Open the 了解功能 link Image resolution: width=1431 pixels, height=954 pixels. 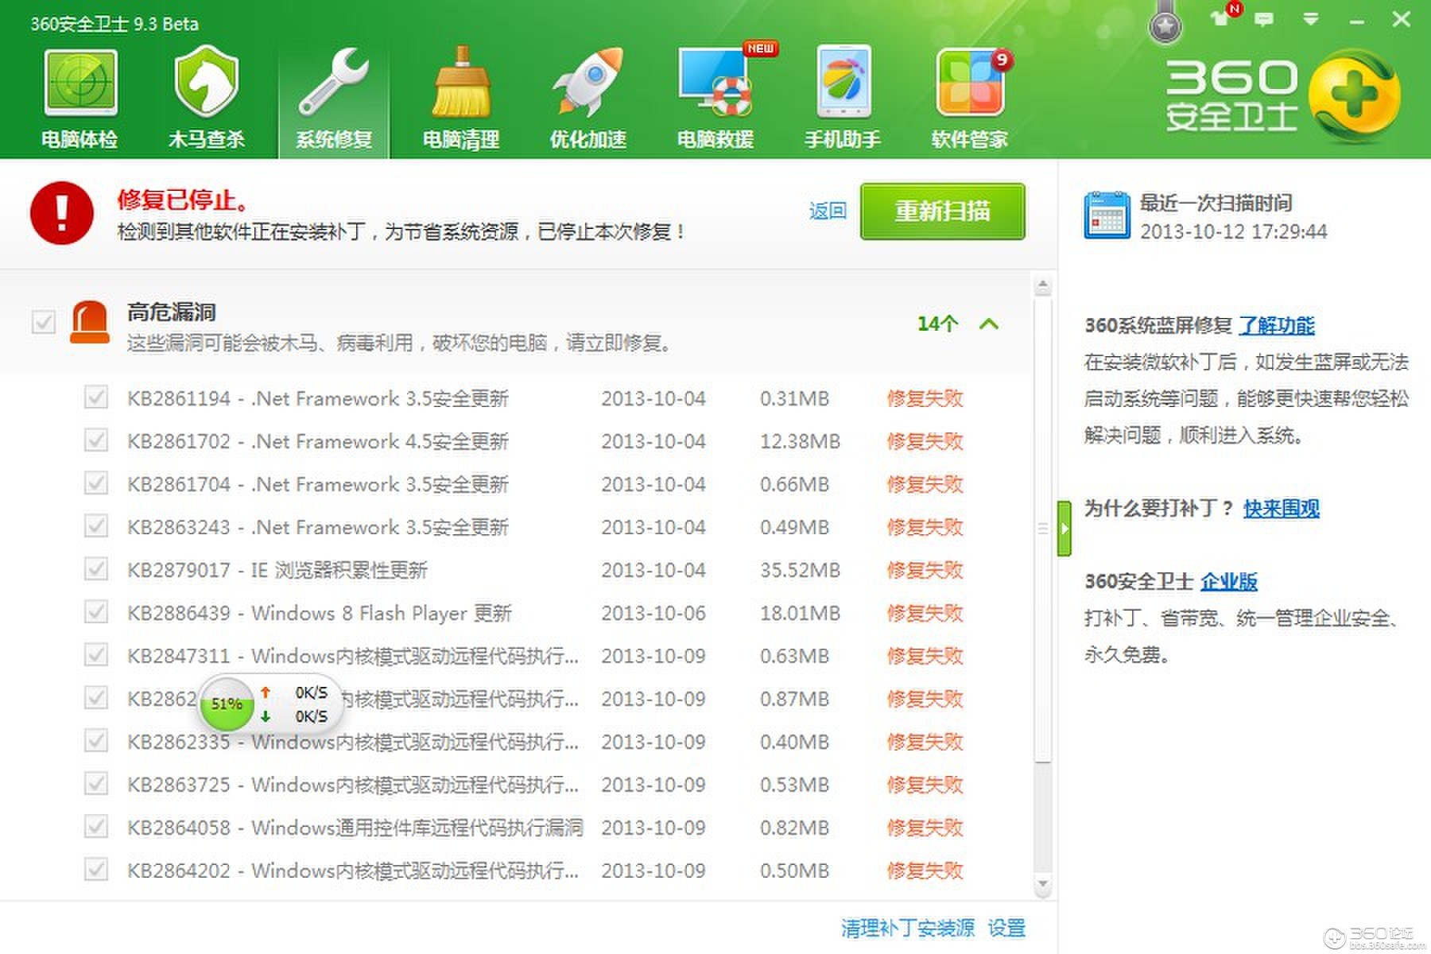(1277, 325)
